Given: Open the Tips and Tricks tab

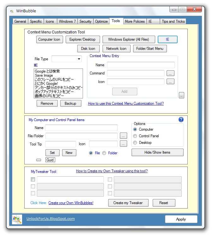Looking at the screenshot, I should coord(173,21).
